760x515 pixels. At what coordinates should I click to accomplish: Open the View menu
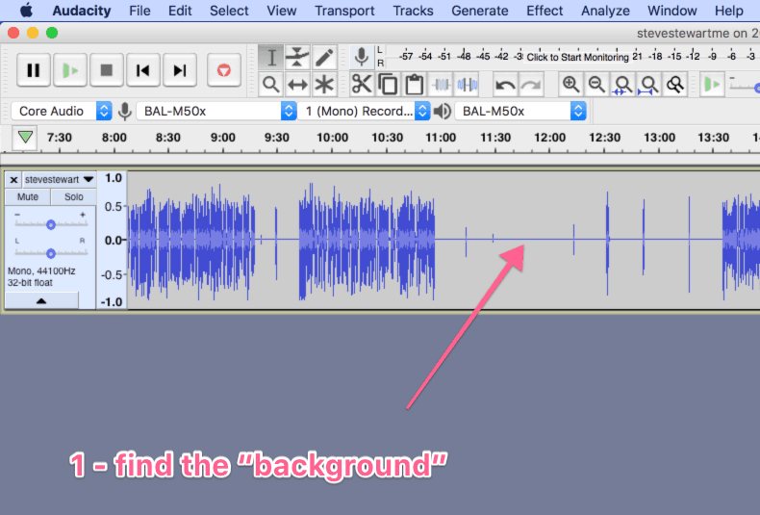(282, 11)
